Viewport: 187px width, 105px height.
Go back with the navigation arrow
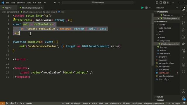pos(55,3)
